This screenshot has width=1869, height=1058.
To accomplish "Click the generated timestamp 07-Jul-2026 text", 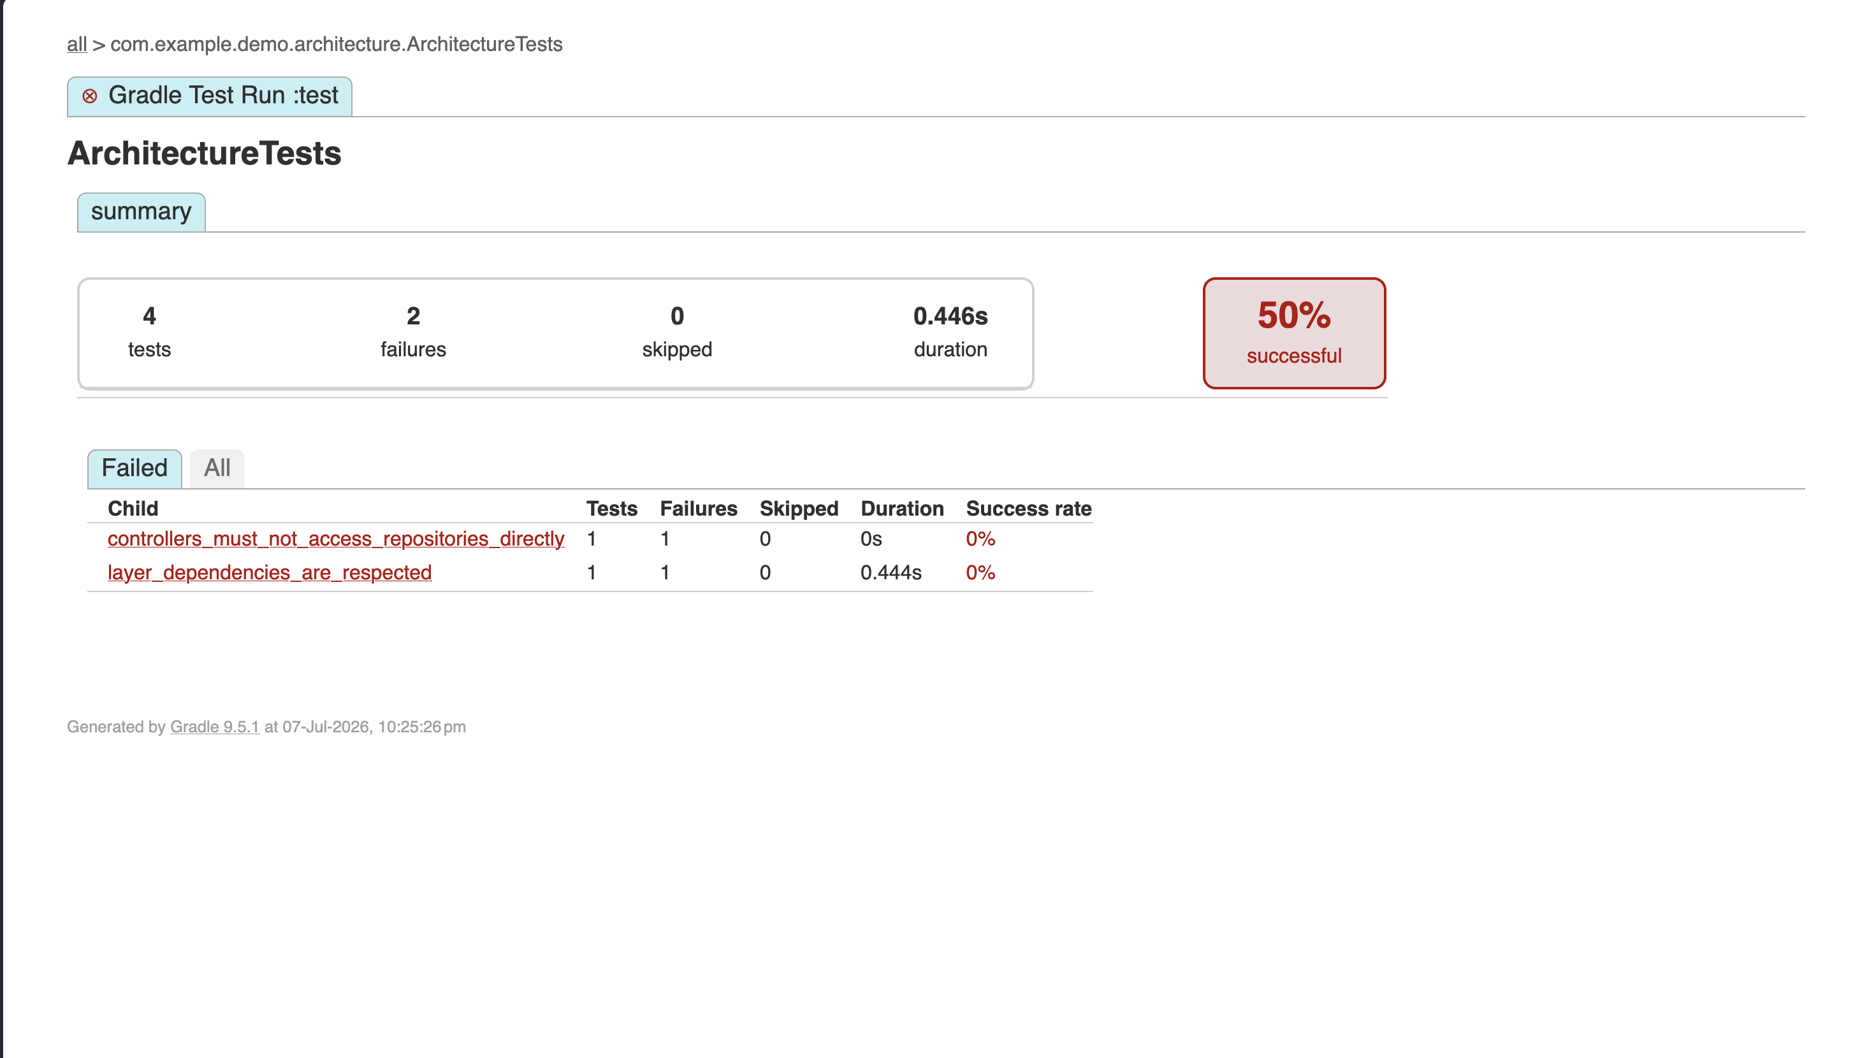I will (374, 727).
